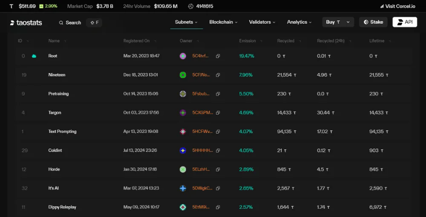The width and height of the screenshot is (426, 217).
Task: Click Nineteen owner green avatar
Action: pos(183,75)
